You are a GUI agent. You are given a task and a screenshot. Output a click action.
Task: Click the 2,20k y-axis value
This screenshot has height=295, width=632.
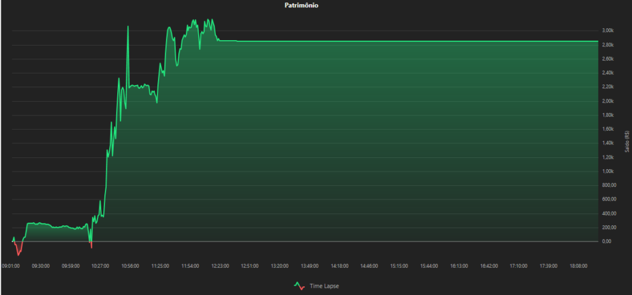coord(608,87)
